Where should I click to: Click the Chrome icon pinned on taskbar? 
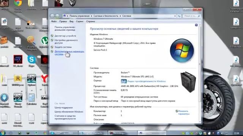pyautogui.click(x=45, y=133)
